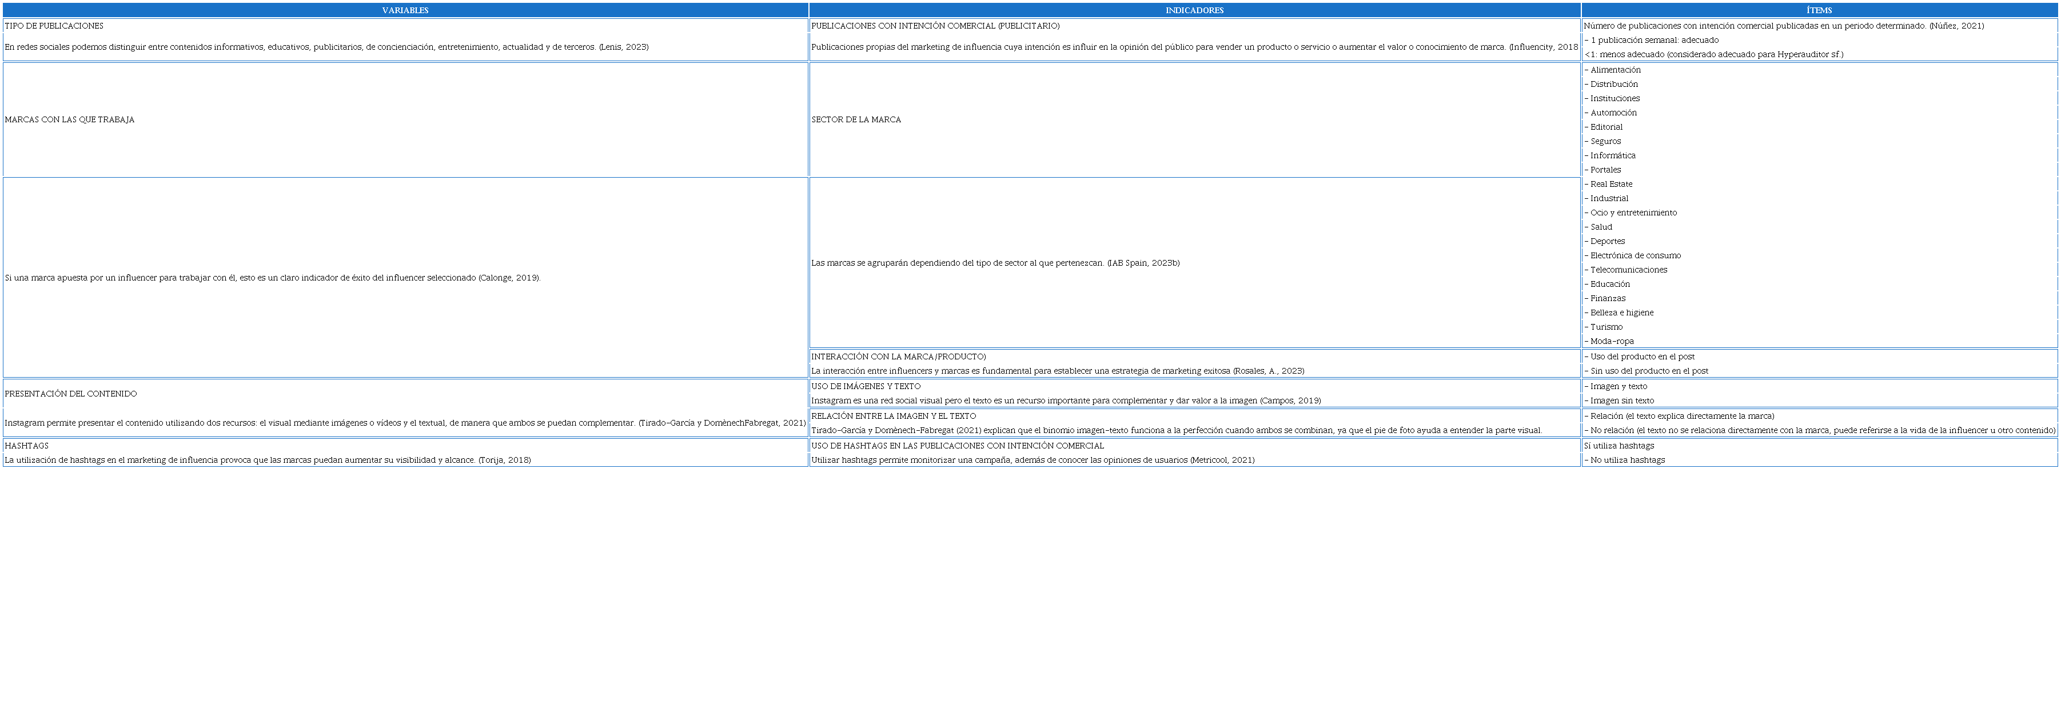Click the SECTOR DE LA MARCA cell

856,120
